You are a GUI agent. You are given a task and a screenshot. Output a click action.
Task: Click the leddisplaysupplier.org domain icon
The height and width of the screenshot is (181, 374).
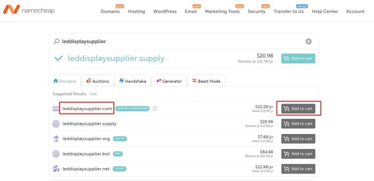tap(56, 138)
